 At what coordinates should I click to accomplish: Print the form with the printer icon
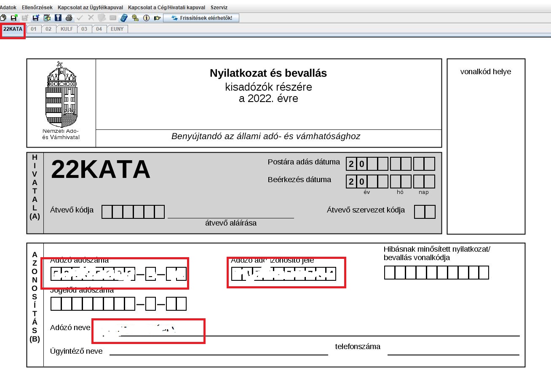(69, 18)
